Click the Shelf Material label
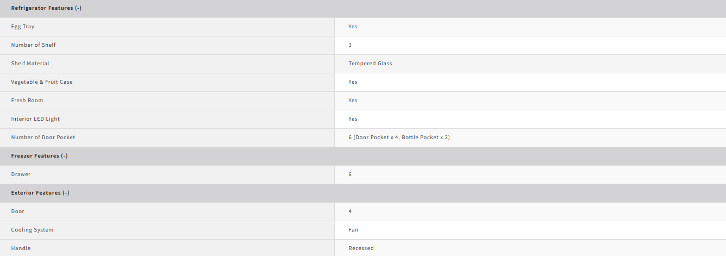Screen dimensions: 726x256 30,64
